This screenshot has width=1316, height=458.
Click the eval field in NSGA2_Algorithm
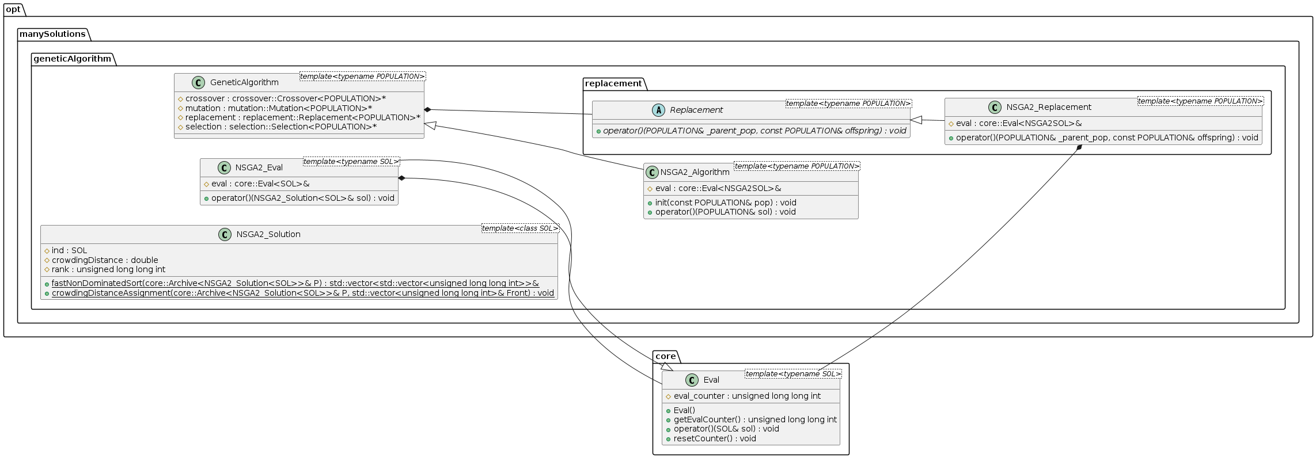click(x=718, y=189)
